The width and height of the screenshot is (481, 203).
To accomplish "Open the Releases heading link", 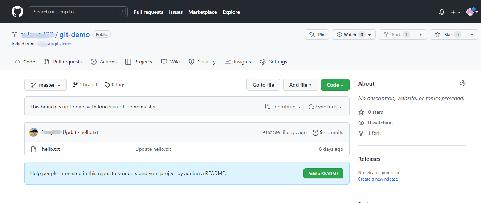I will point(369,159).
